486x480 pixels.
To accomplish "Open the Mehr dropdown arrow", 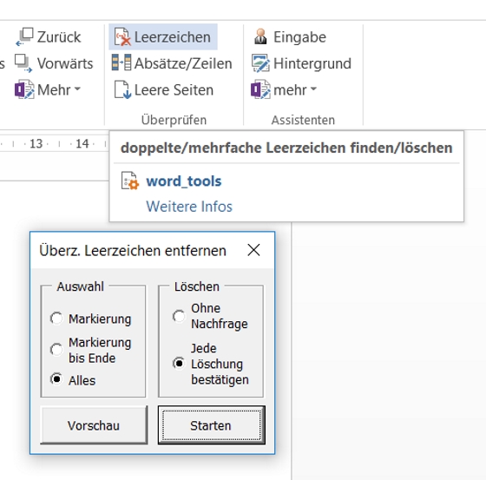I will pyautogui.click(x=77, y=89).
